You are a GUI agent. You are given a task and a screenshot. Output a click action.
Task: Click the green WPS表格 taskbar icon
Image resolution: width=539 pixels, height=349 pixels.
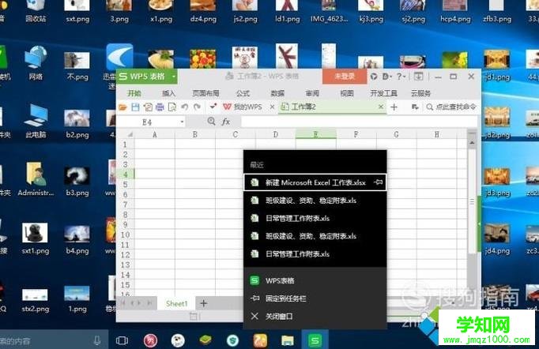pyautogui.click(x=315, y=340)
